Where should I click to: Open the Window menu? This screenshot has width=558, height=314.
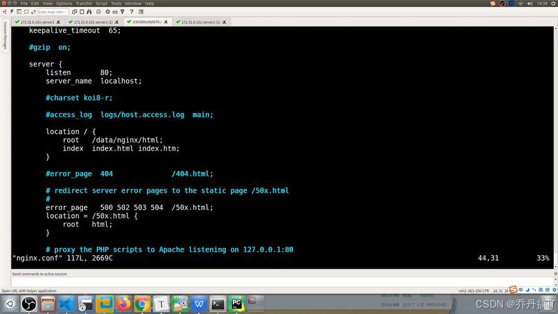[133, 3]
